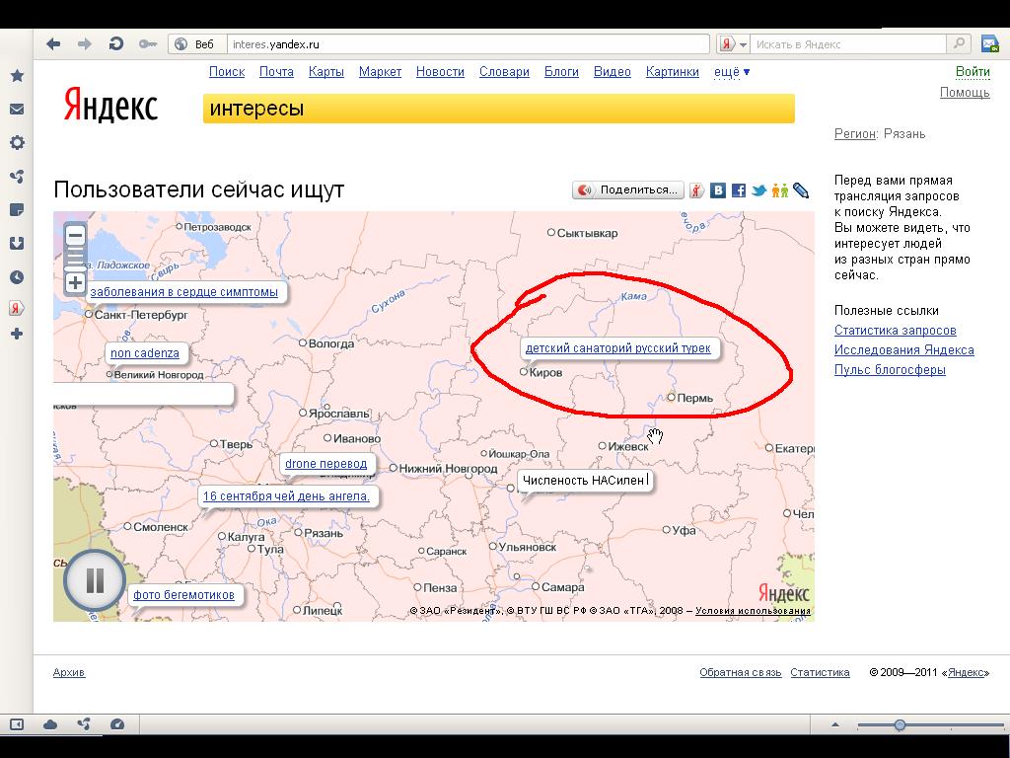Adjust the page zoom slider in status bar
The image size is (1010, 758).
(x=900, y=725)
